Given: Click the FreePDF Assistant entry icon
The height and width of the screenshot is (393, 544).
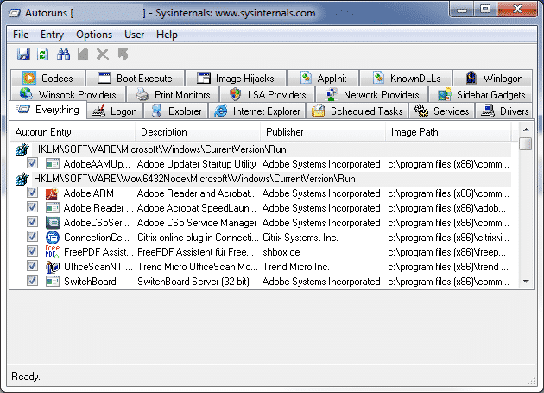Looking at the screenshot, I should (52, 252).
